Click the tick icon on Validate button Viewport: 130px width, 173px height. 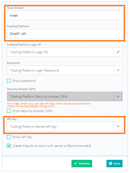pyautogui.click(x=75, y=163)
